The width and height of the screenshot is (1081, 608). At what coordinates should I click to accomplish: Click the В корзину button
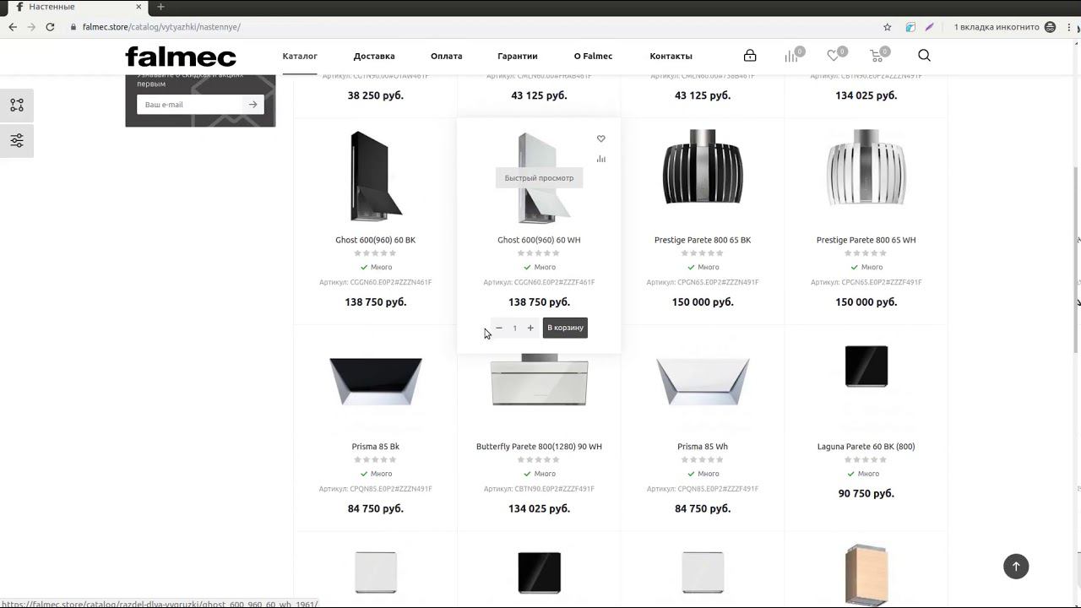[x=565, y=328]
